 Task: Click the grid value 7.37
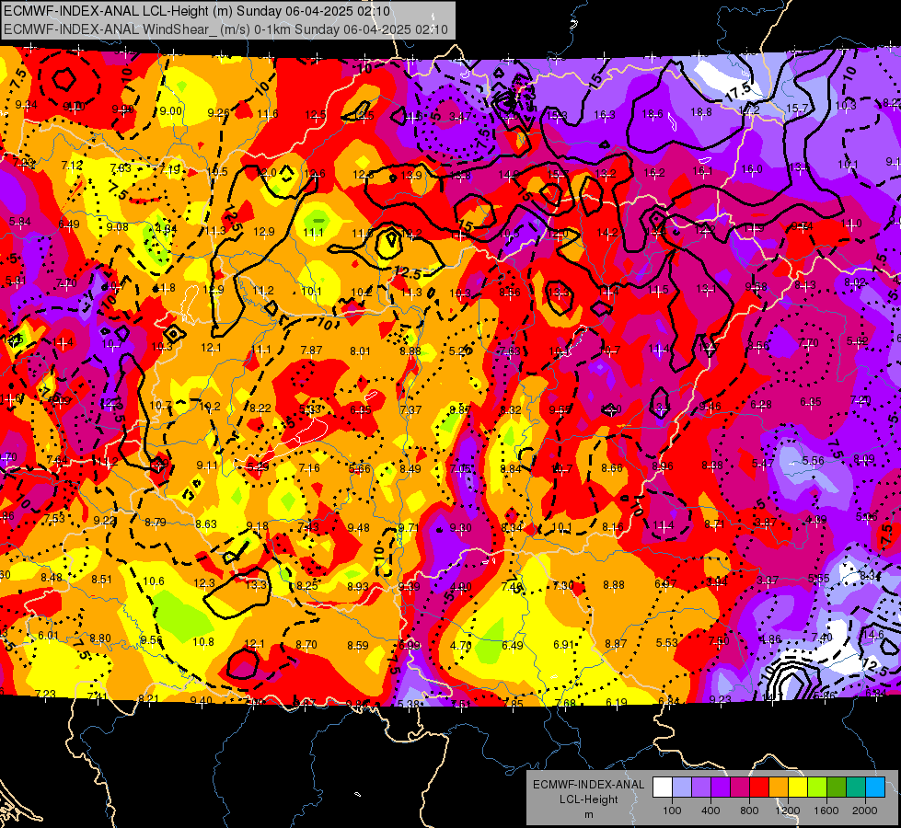[410, 409]
